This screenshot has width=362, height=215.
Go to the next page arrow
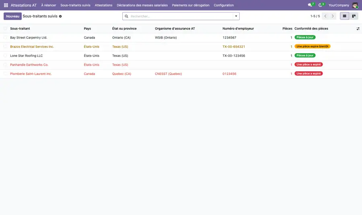tap(333, 16)
